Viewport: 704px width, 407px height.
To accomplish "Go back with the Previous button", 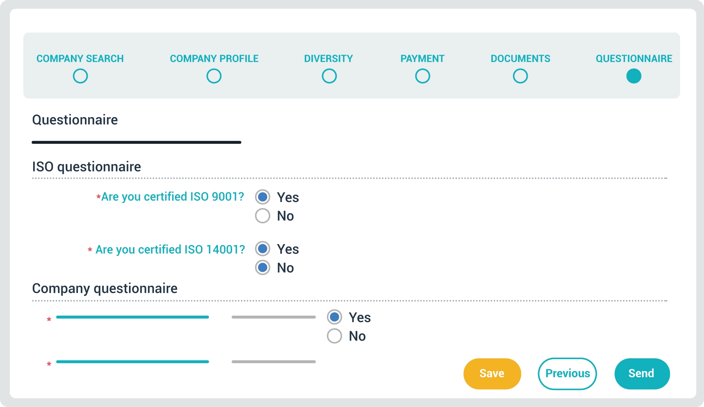I will click(x=567, y=373).
